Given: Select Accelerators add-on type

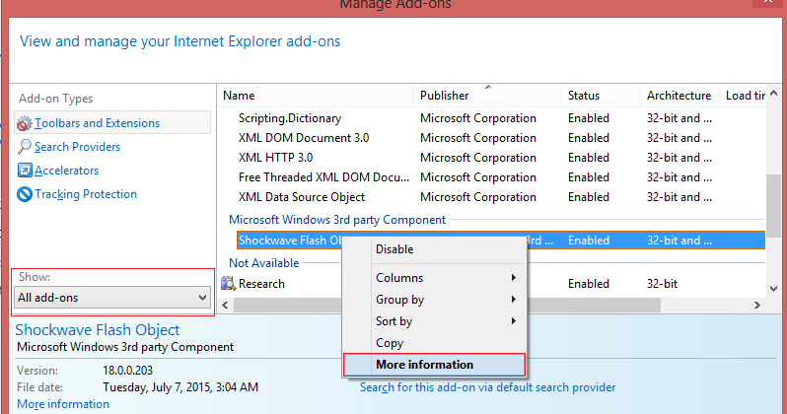Looking at the screenshot, I should coord(66,171).
